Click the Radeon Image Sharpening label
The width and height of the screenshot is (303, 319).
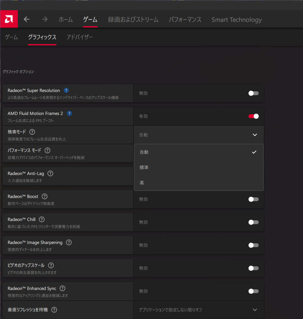[35, 242]
